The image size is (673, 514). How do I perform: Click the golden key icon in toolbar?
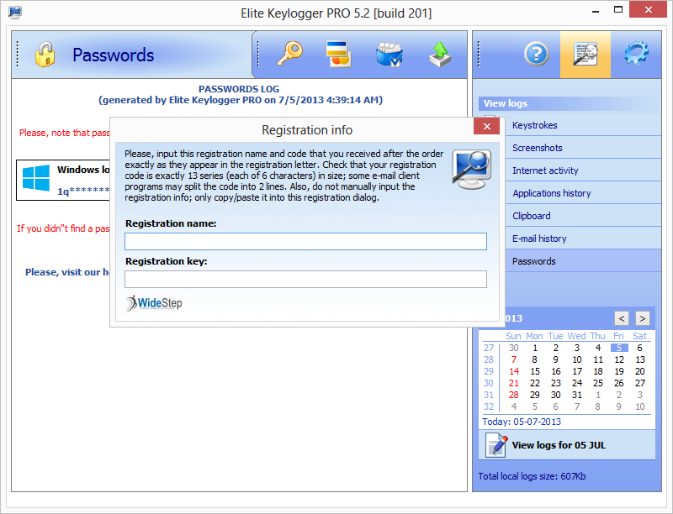pos(291,55)
